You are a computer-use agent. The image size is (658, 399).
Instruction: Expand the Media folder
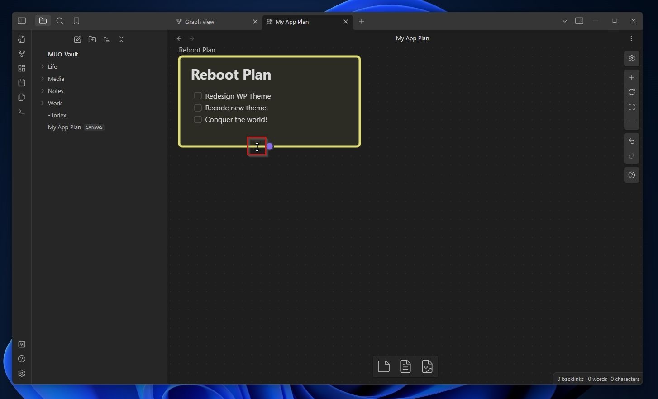pos(43,79)
